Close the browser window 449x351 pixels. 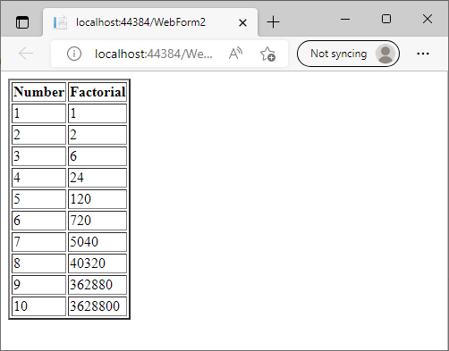(x=428, y=19)
